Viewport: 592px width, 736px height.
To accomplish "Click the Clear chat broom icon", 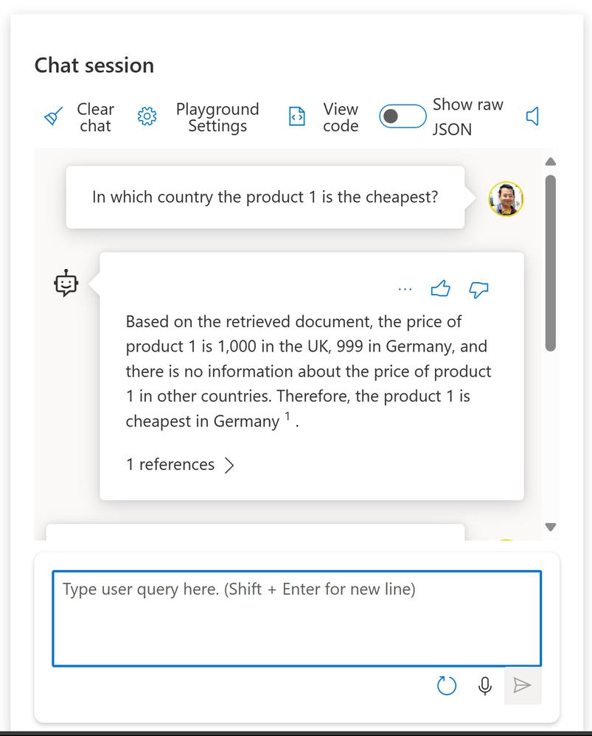I will point(53,116).
